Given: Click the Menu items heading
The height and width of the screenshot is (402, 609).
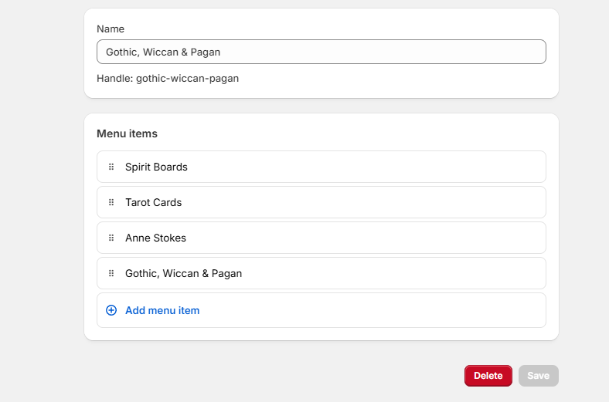Looking at the screenshot, I should [x=127, y=133].
